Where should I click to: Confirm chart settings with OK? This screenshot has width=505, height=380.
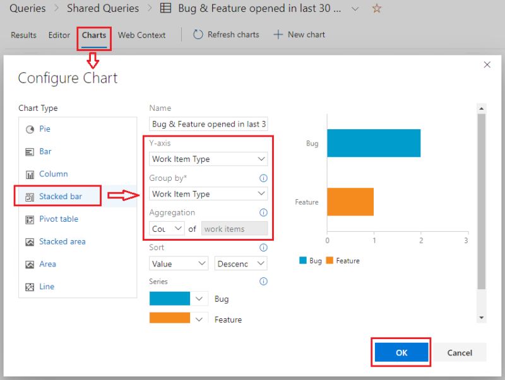coord(400,352)
